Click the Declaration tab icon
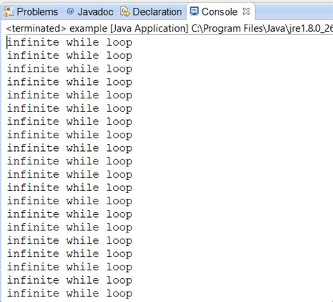Viewport: 333px width, 302px height. point(124,11)
